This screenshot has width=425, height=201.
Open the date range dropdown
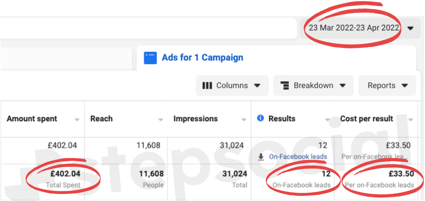410,28
